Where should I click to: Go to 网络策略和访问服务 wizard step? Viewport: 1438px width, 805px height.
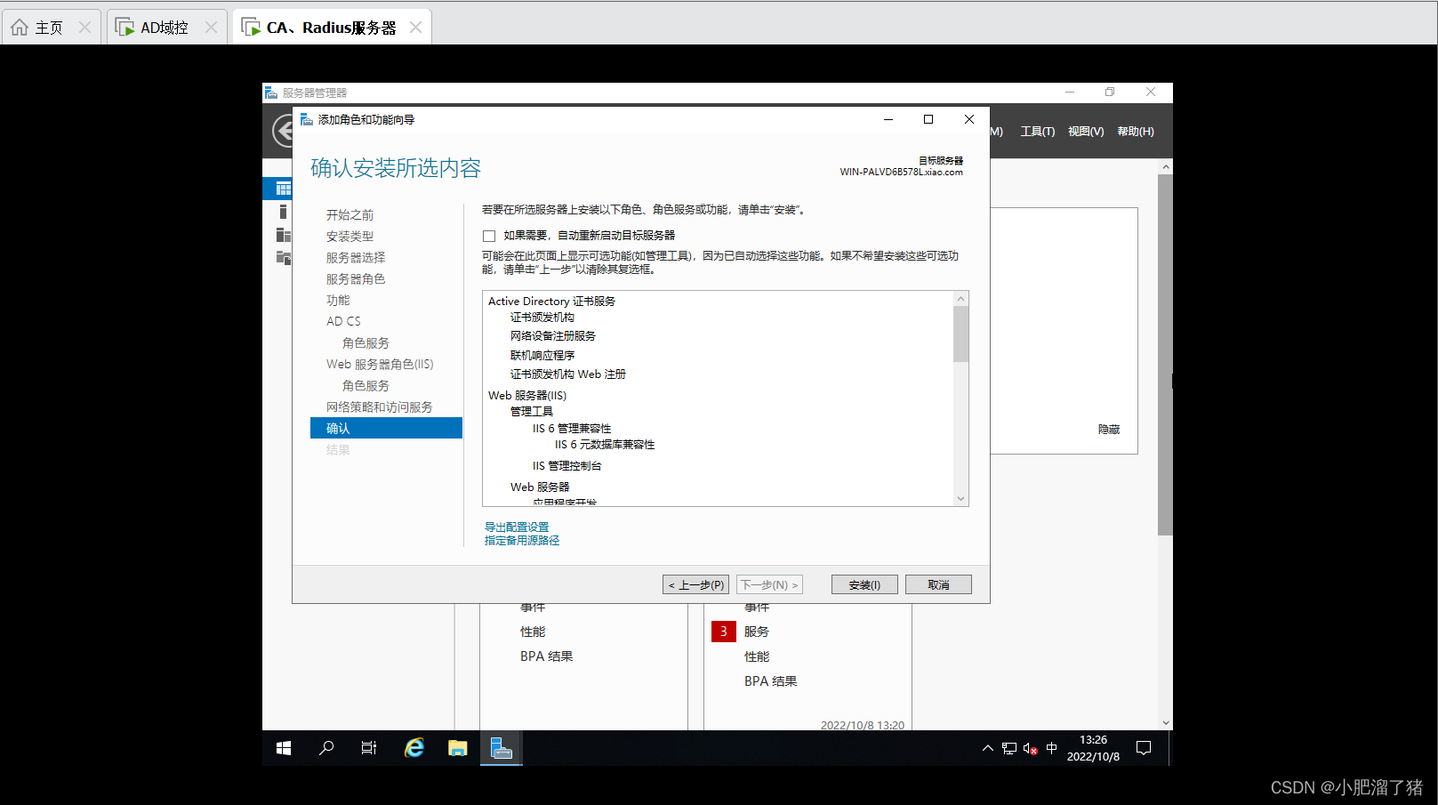click(379, 407)
